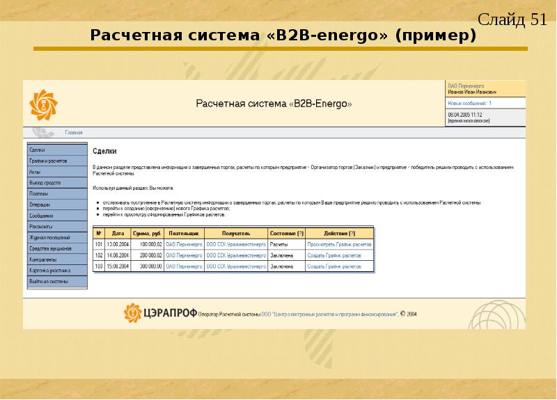Click Создать График расчетов for deal 102
The image size is (557, 400).
[x=334, y=255]
